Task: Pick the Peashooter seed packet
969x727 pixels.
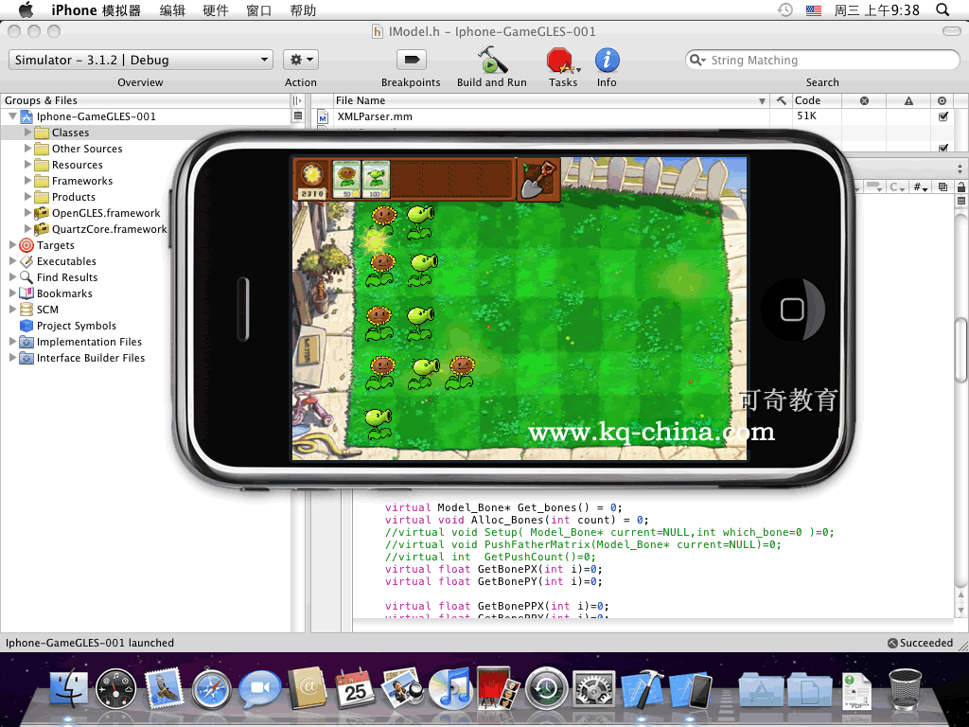Action: click(x=376, y=179)
